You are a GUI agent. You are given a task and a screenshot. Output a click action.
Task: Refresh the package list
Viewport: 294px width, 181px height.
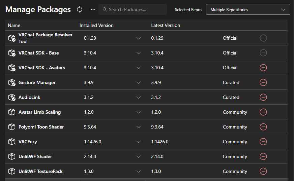coord(80,9)
